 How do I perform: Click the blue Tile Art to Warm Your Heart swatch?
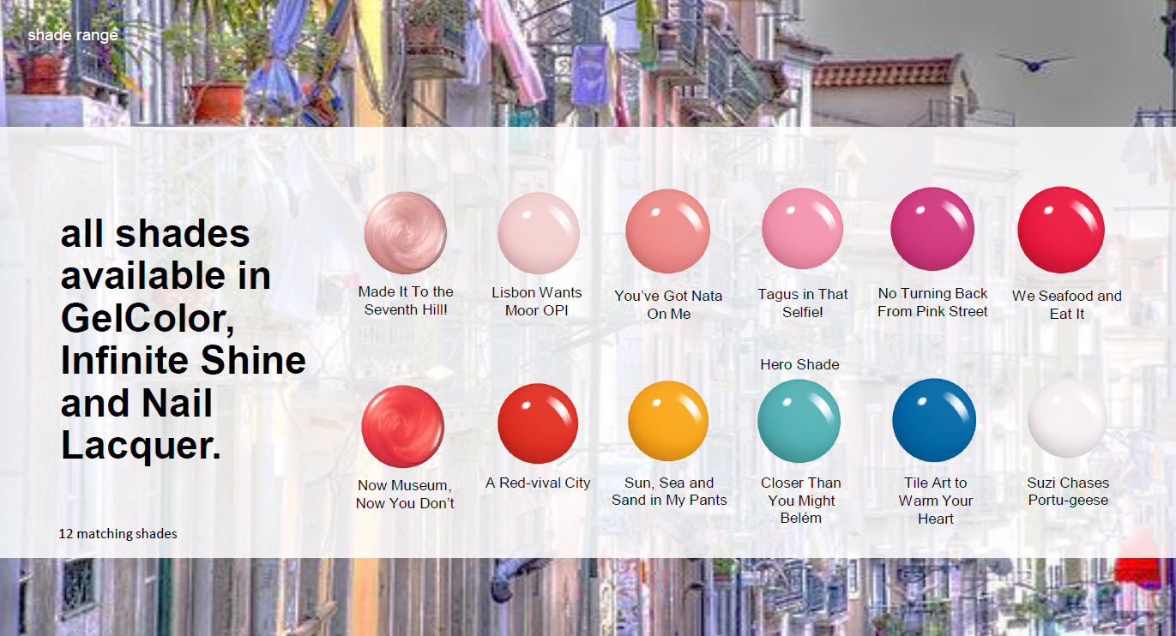[x=933, y=420]
